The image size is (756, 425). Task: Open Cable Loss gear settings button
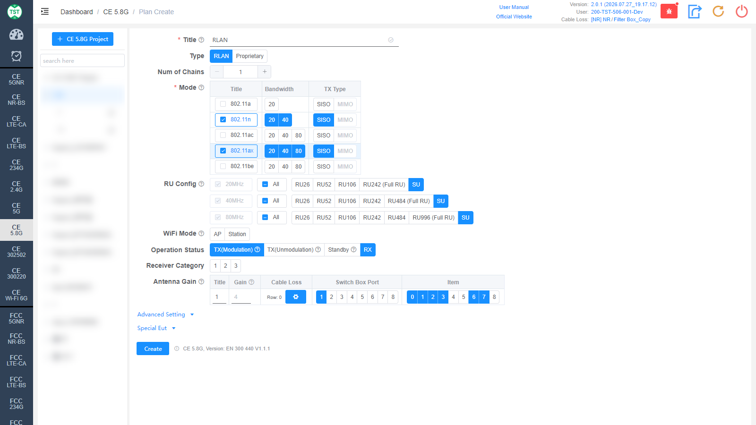296,297
